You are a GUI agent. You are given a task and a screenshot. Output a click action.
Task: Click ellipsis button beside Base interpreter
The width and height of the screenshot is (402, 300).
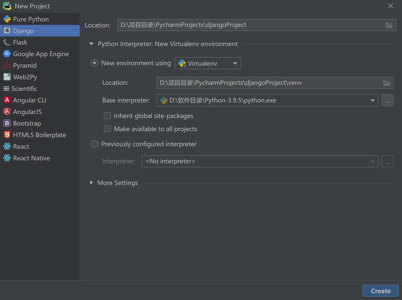coord(388,100)
